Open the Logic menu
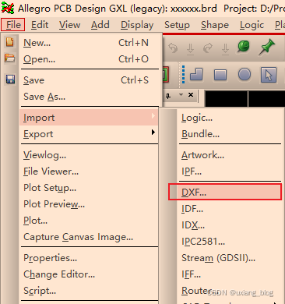This screenshot has height=304, width=285. pyautogui.click(x=252, y=25)
